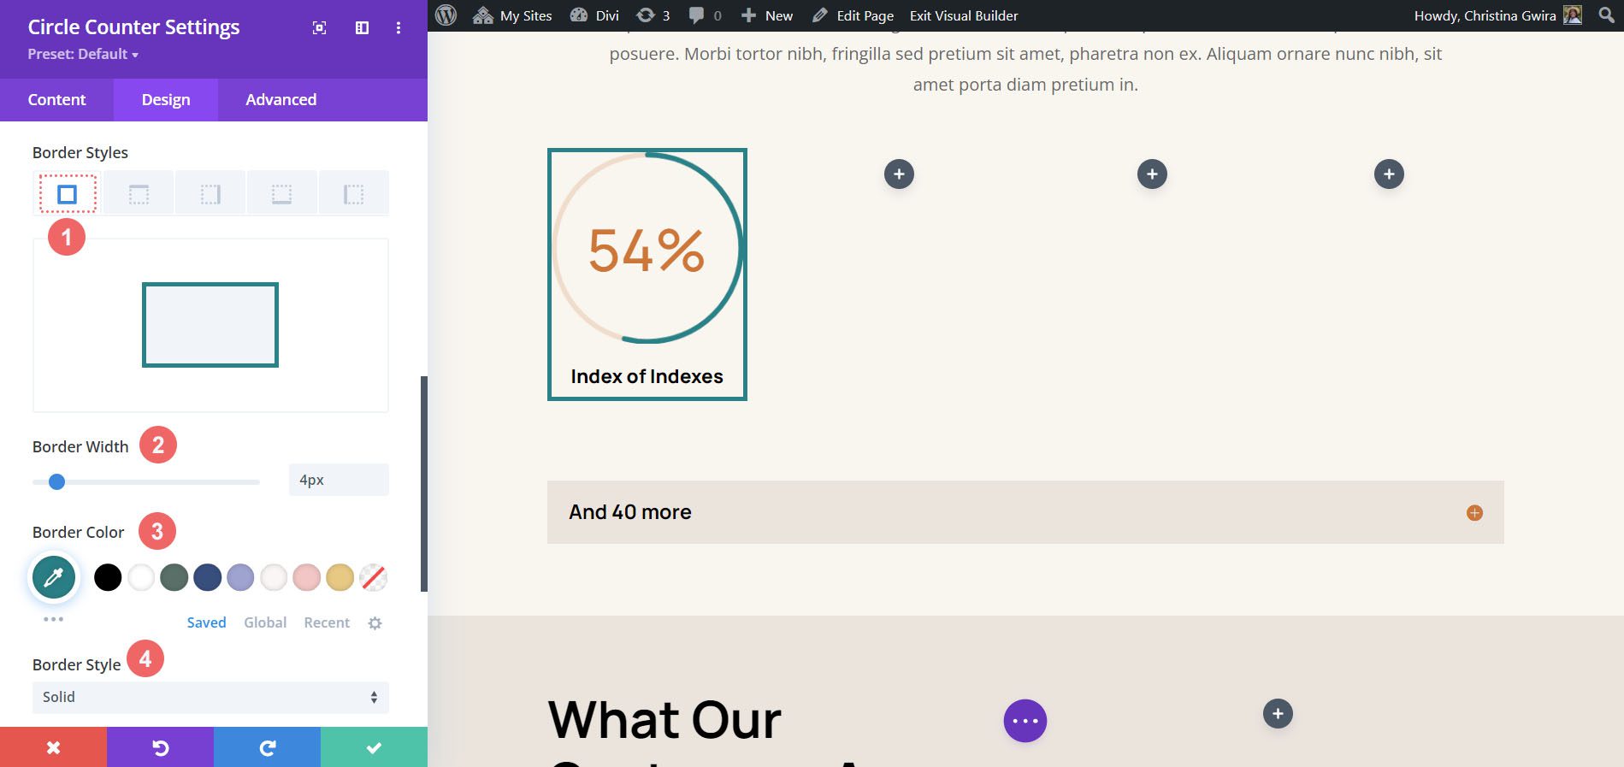1624x767 pixels.
Task: Switch to the Advanced tab
Action: pos(281,100)
